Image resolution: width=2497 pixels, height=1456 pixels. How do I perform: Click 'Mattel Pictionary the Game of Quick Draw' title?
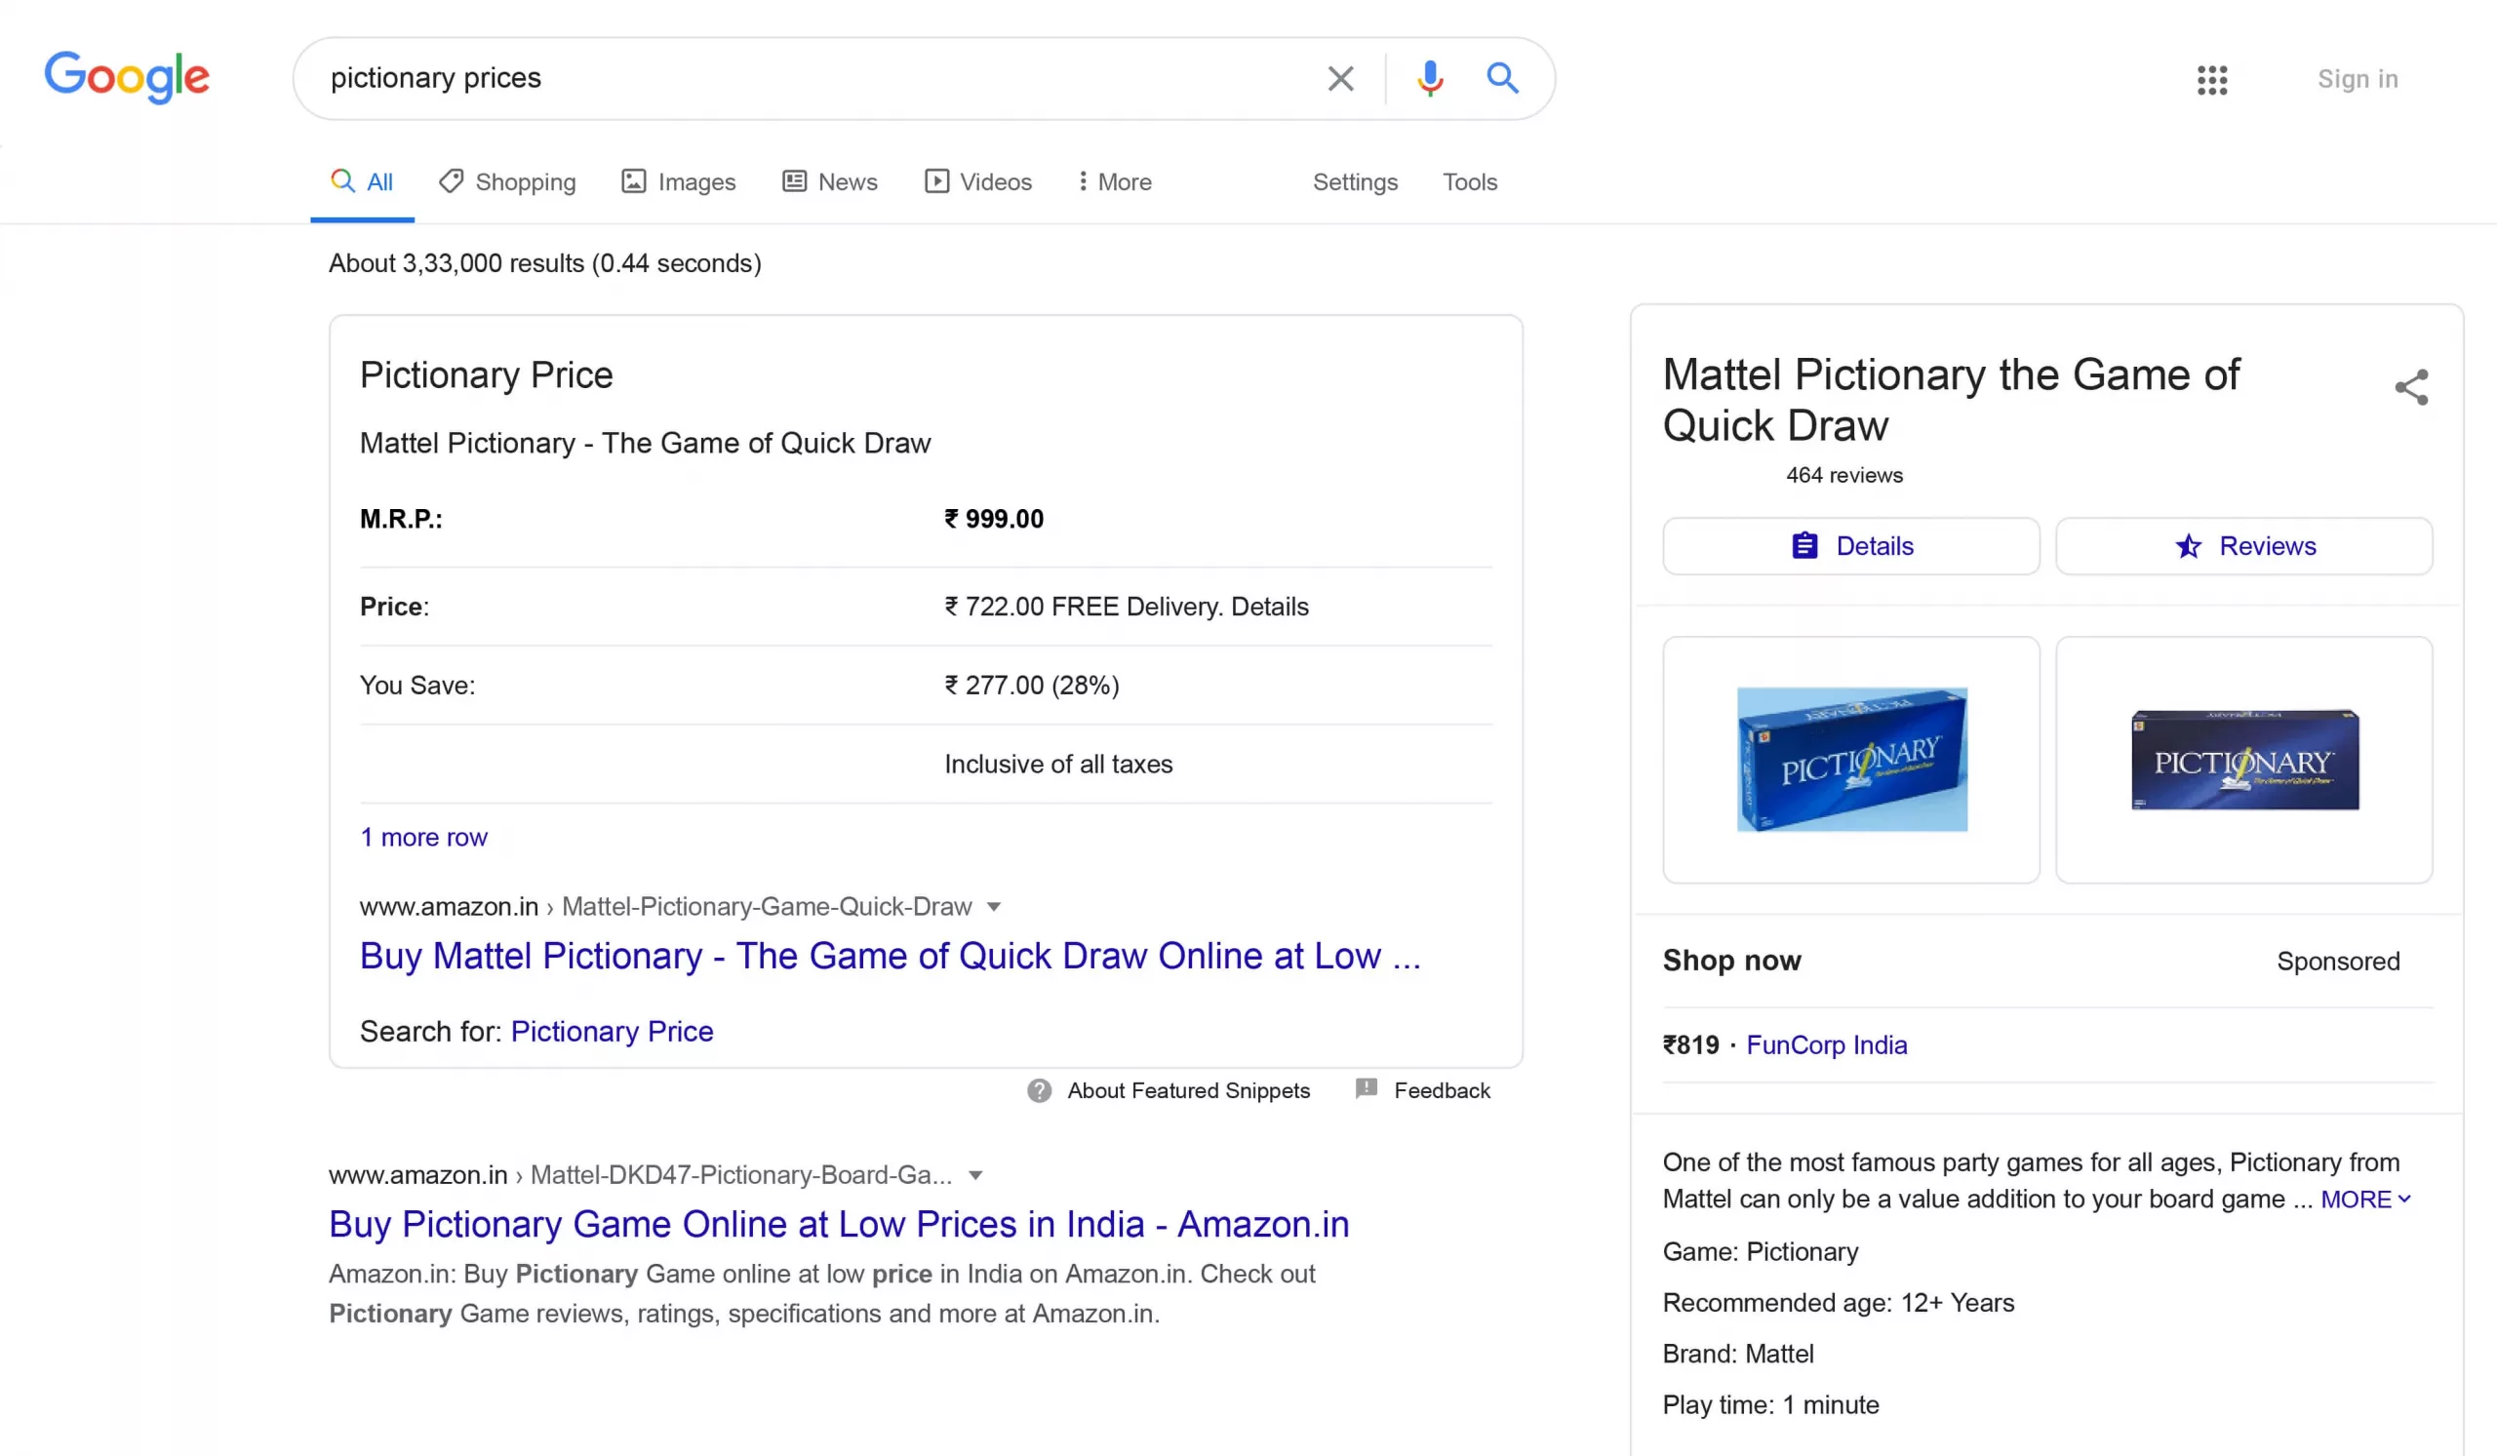(1950, 400)
